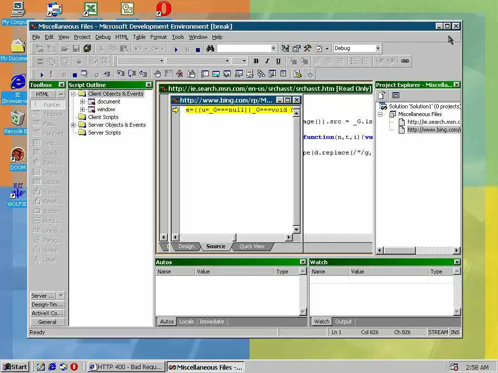Open the Properties Window icon
498x373 pixels.
coord(296,49)
